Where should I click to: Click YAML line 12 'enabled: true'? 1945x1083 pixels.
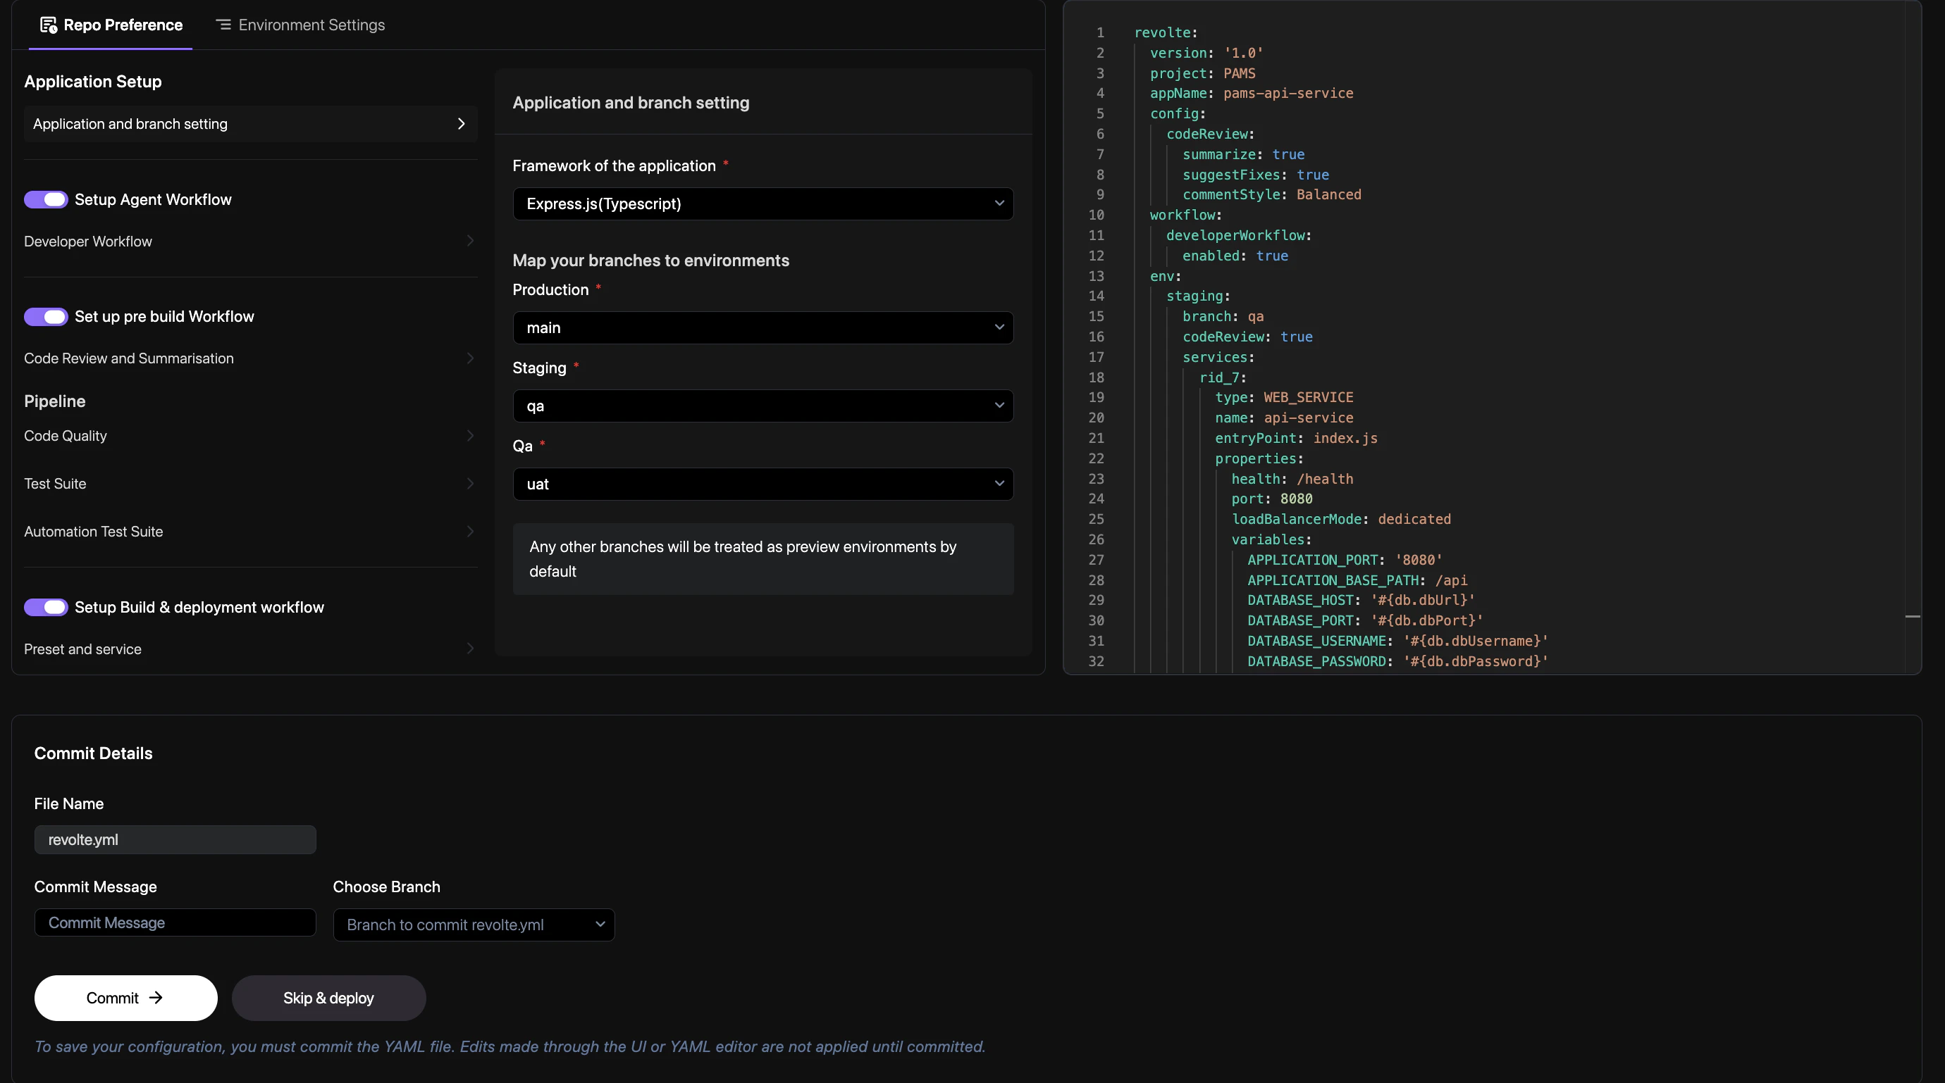click(x=1235, y=256)
